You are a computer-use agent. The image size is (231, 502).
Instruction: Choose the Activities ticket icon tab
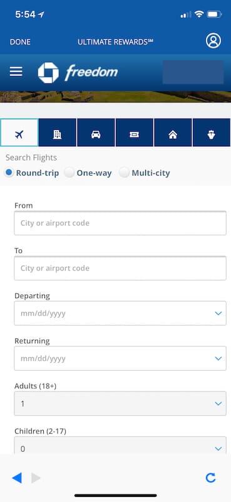tap(134, 132)
